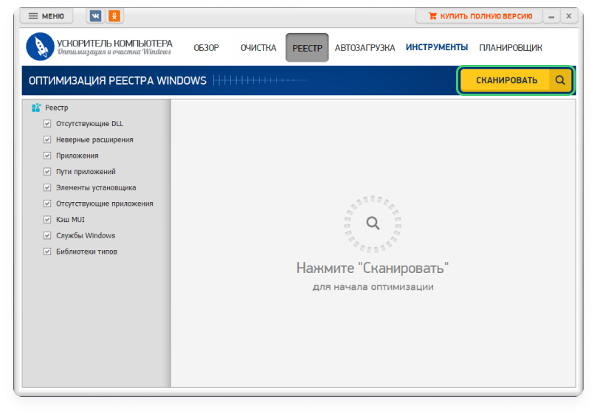
Task: Click the Кэш MUI label
Action: click(70, 220)
